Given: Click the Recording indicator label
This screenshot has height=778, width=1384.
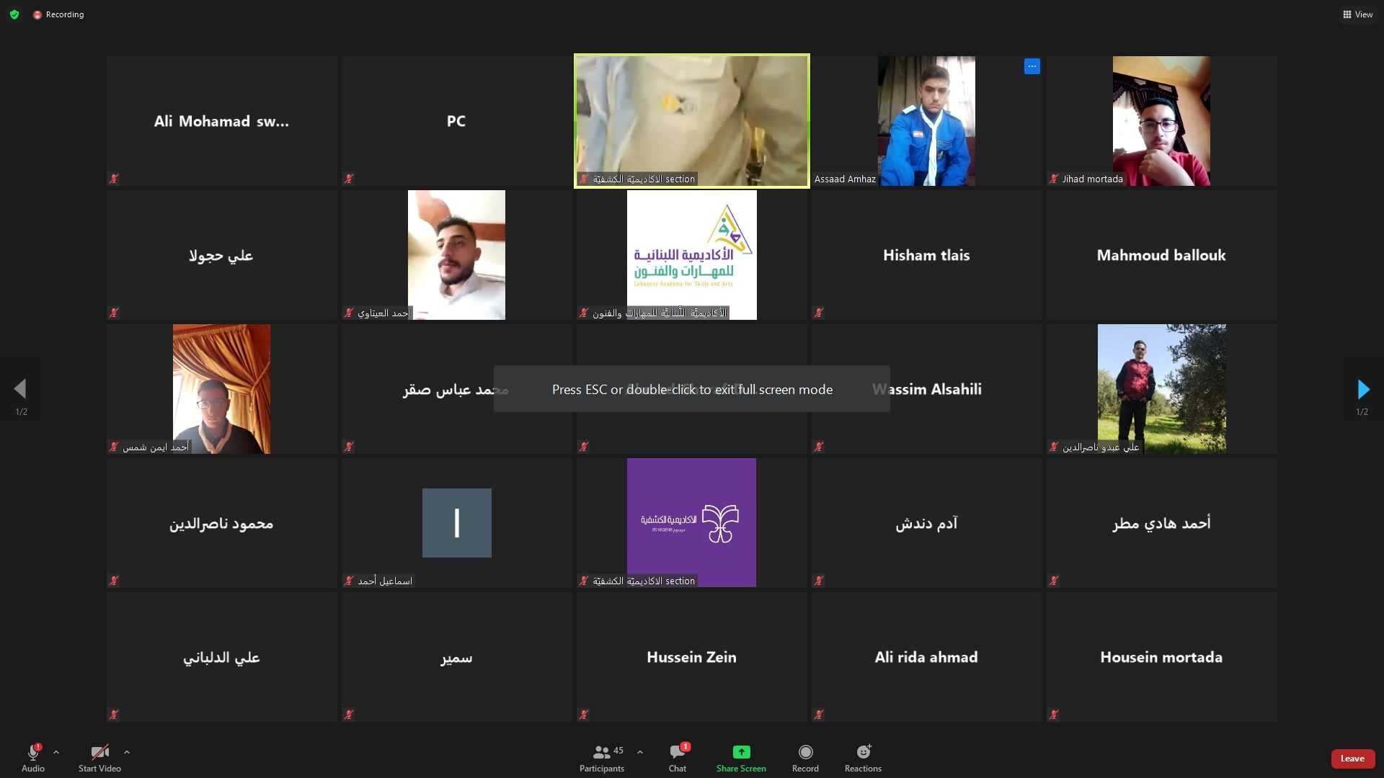Looking at the screenshot, I should [64, 14].
